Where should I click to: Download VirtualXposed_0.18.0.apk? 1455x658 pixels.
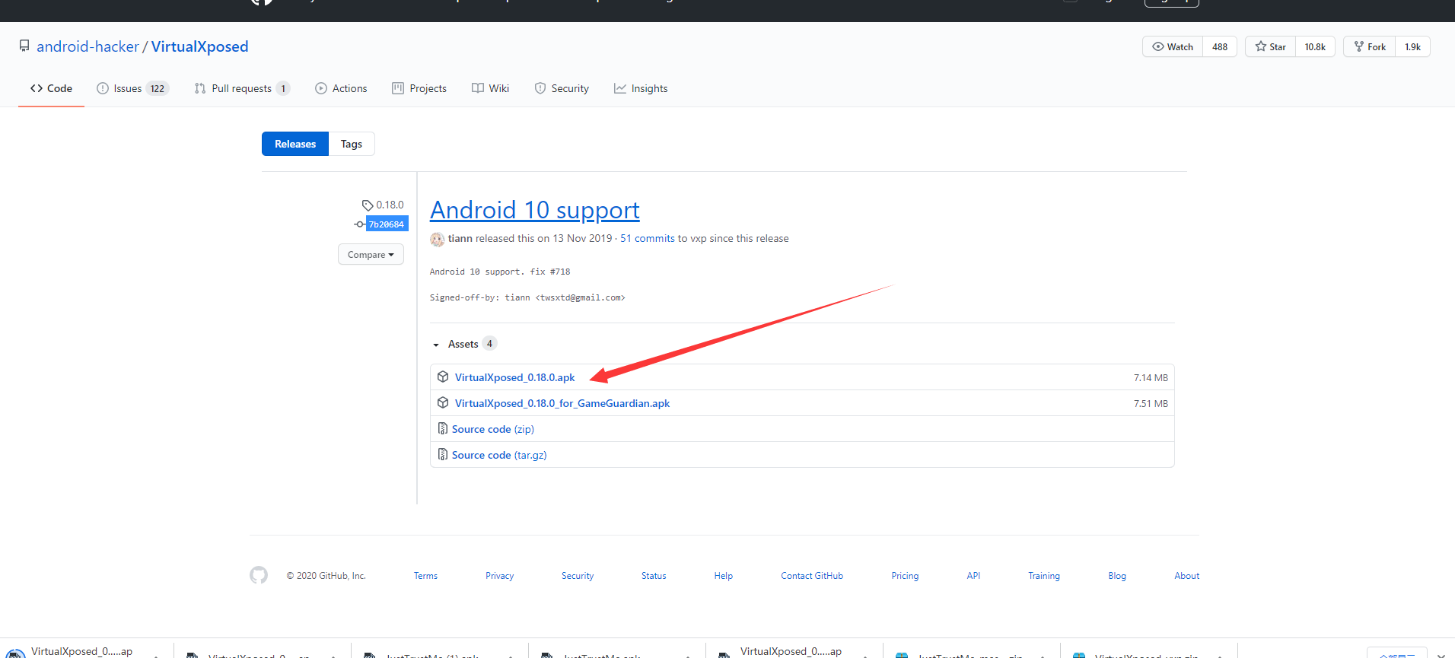pyautogui.click(x=514, y=377)
